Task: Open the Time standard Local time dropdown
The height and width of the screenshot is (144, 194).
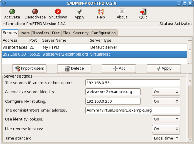Action: [x=166, y=138]
